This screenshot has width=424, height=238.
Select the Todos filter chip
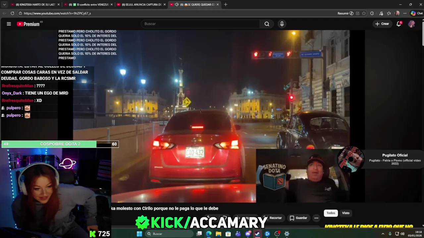click(331, 213)
